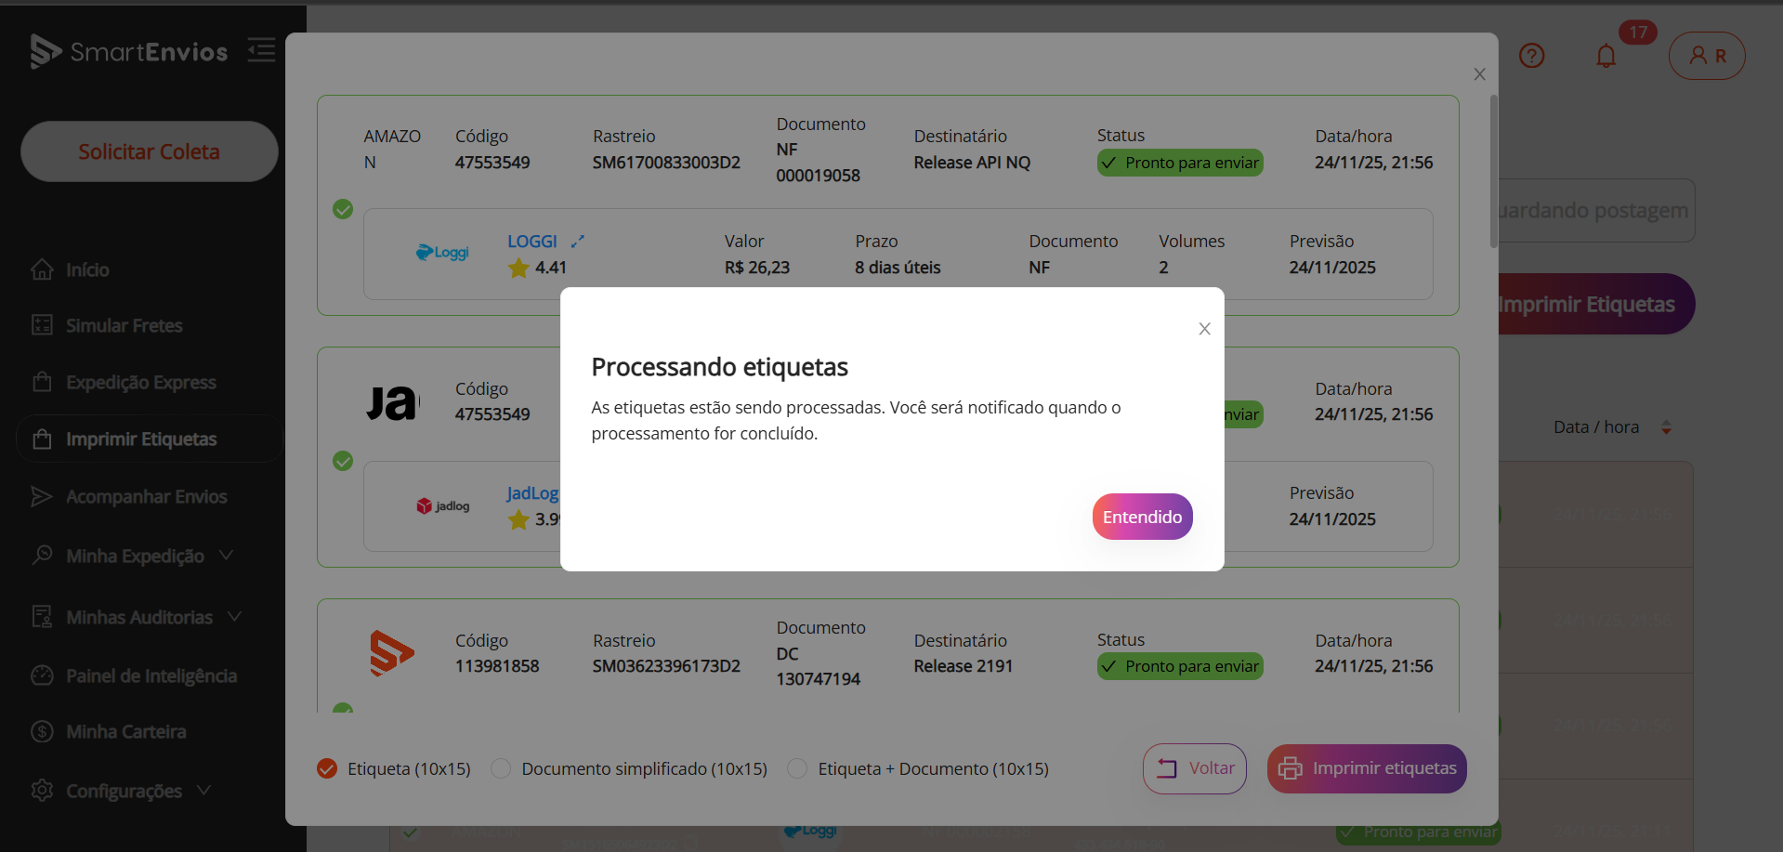Choose Etiqueta + Documento (10x15) option
Screen dimensions: 1783x852
click(x=797, y=768)
